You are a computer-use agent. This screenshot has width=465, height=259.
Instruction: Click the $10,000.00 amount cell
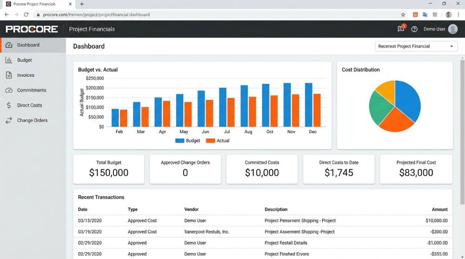pyautogui.click(x=437, y=220)
